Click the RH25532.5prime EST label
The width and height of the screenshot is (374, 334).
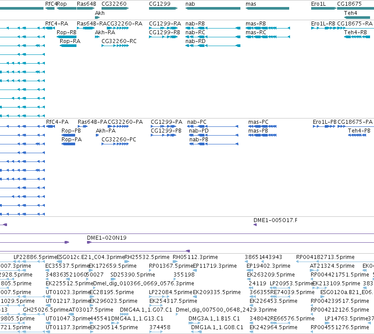point(147,257)
